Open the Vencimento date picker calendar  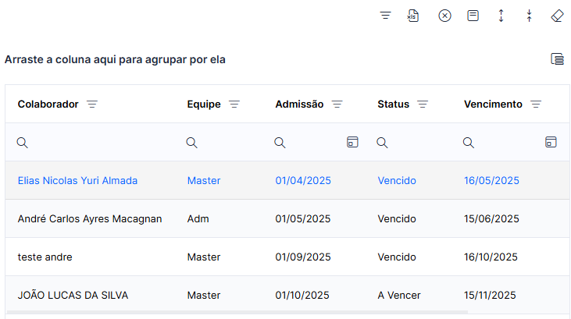tap(551, 142)
